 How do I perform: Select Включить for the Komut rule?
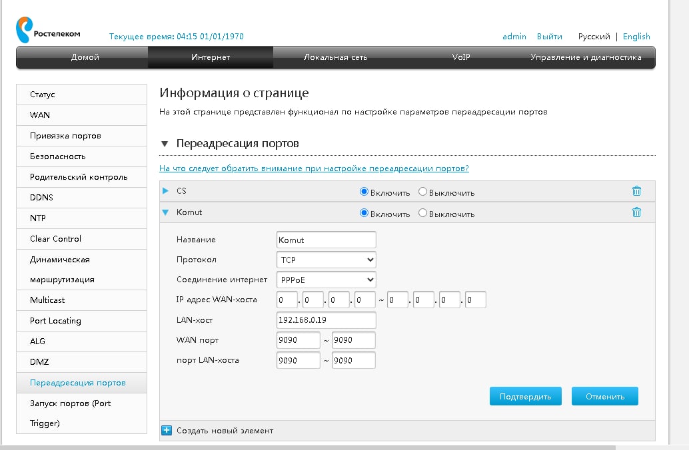364,213
